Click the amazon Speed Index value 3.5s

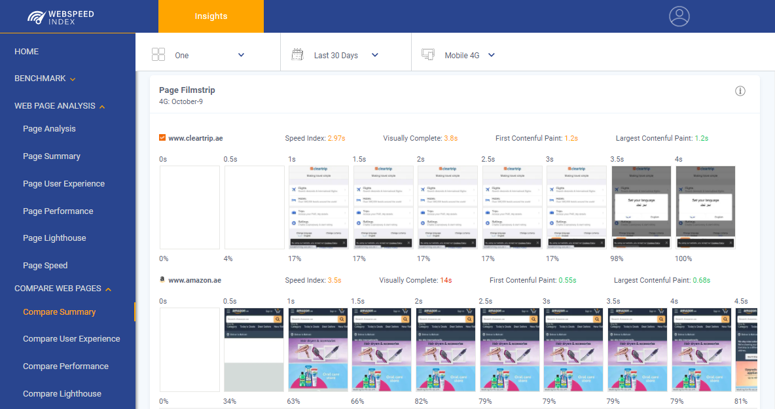pyautogui.click(x=334, y=280)
